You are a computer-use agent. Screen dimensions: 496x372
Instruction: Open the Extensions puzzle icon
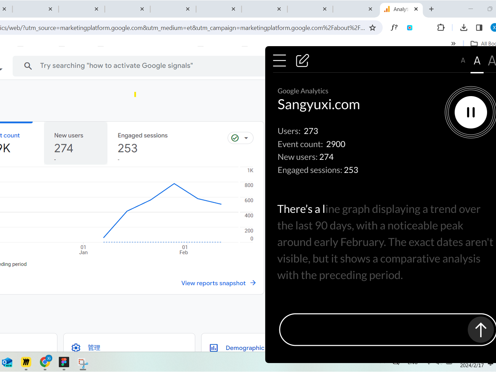click(441, 28)
